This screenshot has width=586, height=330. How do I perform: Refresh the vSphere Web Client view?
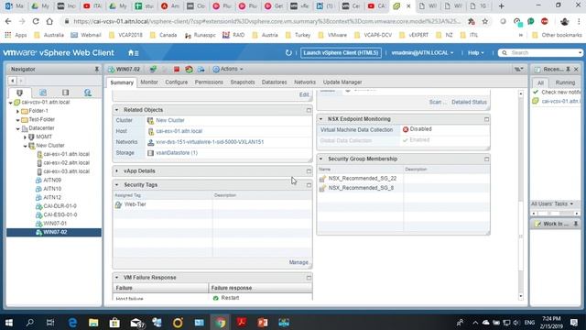click(288, 53)
